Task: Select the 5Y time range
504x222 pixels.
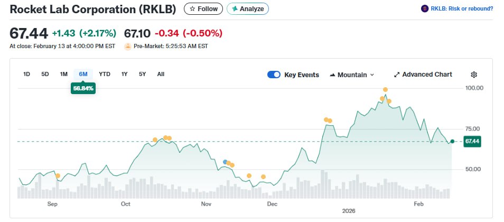Action: click(x=142, y=74)
